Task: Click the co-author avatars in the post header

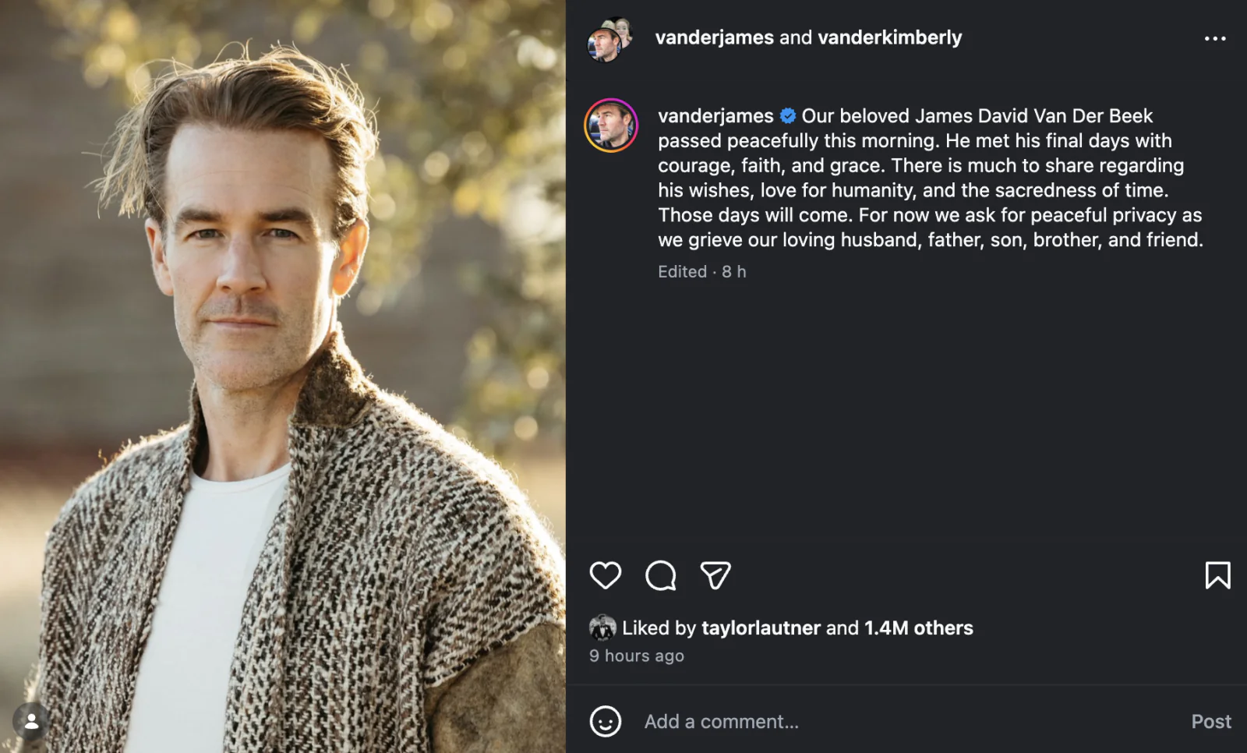Action: [607, 37]
